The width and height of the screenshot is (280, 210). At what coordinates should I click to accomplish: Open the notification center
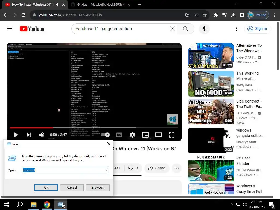coord(272,205)
